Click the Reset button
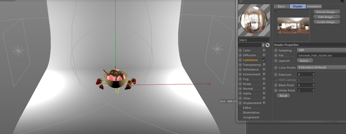 (284, 96)
